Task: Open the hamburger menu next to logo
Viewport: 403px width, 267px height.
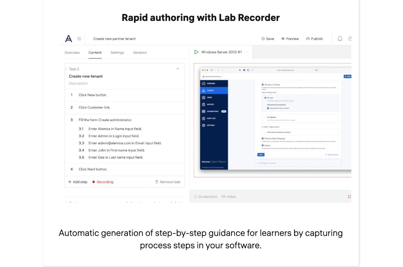Action: [79, 39]
